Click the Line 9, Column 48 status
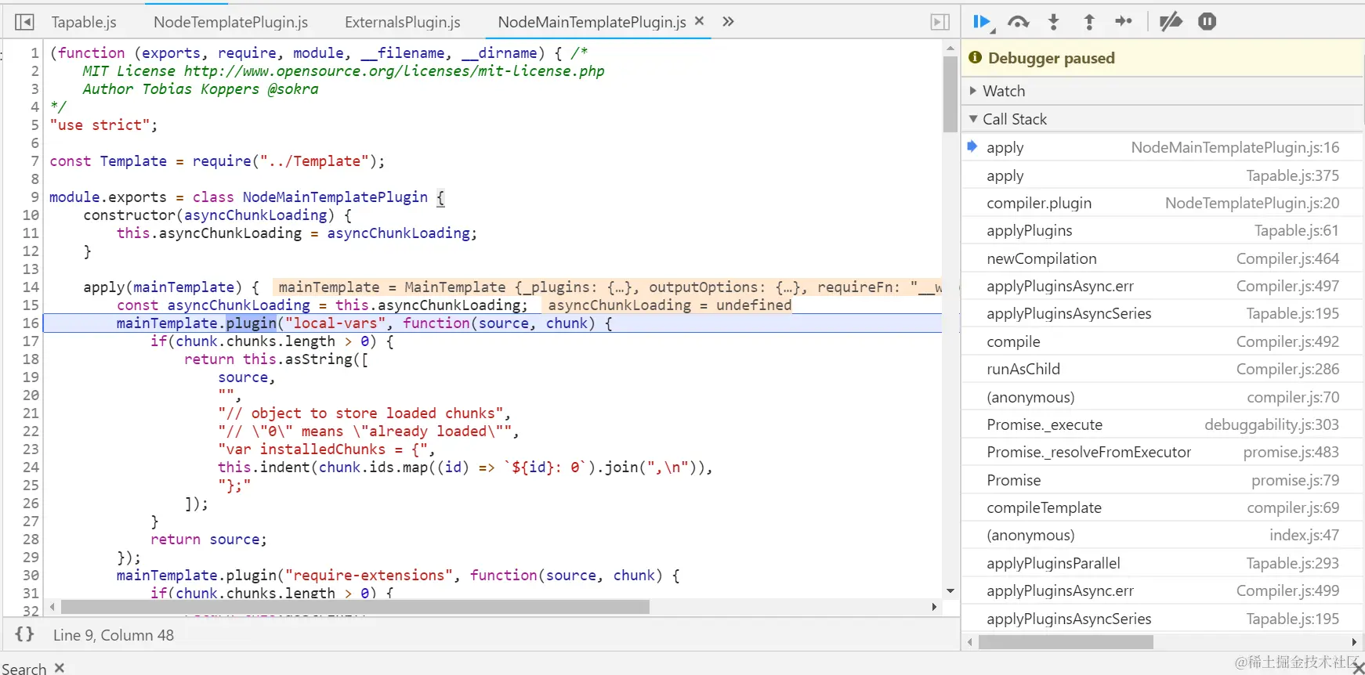Screen dimensions: 1365x675 tap(114, 635)
